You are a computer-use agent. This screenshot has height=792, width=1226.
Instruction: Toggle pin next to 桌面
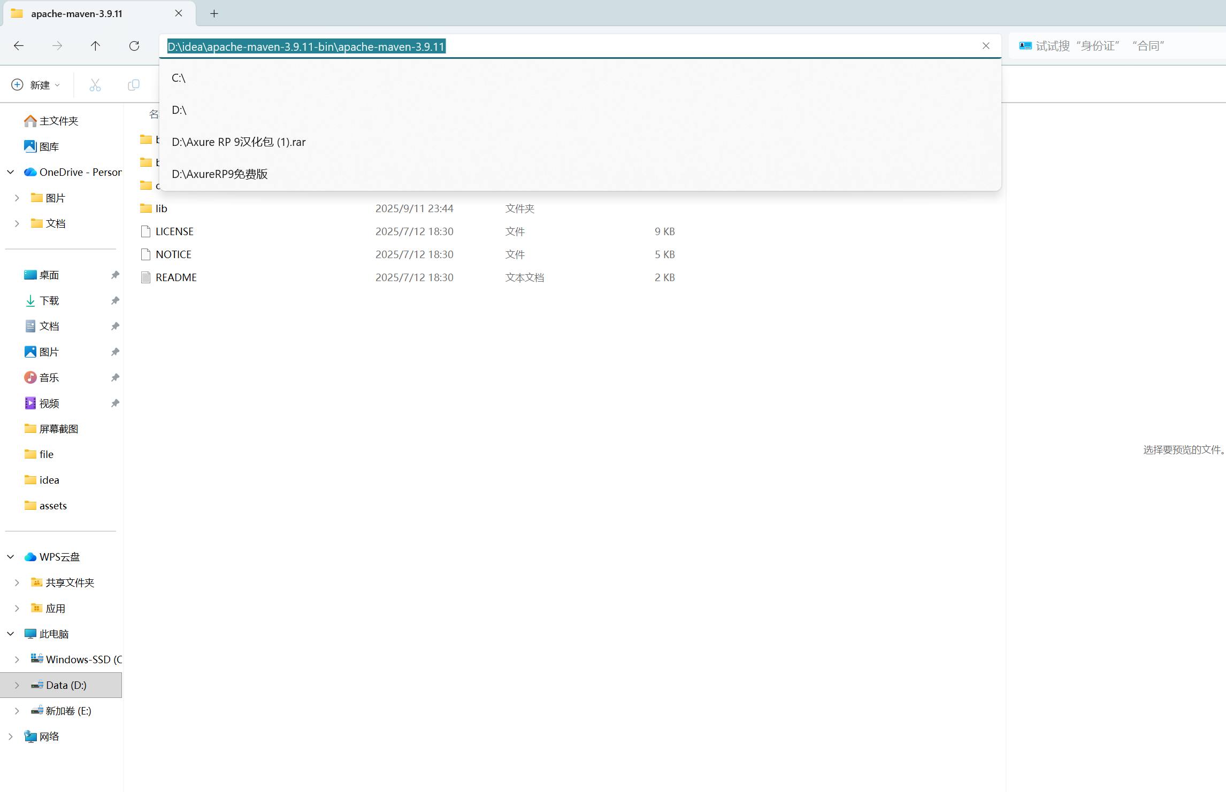[x=115, y=275]
